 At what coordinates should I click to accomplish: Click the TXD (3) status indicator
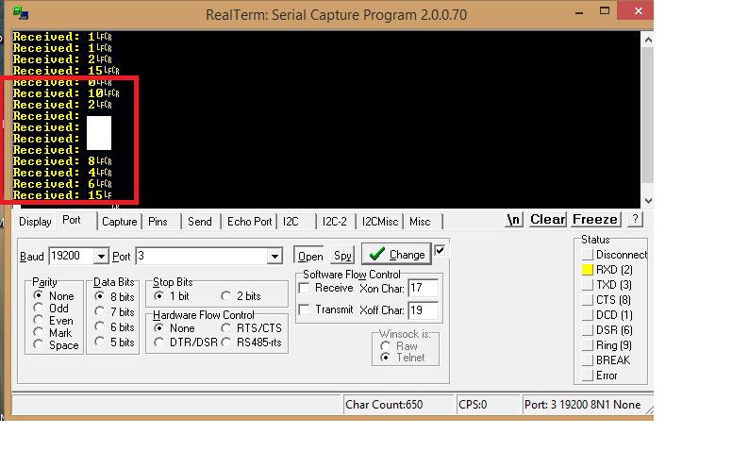[588, 285]
